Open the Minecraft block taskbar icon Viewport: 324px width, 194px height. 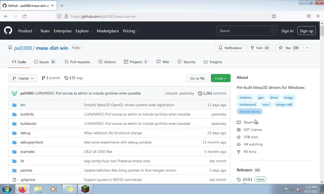pyautogui.click(x=85, y=189)
